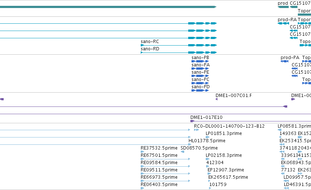The height and width of the screenshot is (190, 311).
Task: Click the RE09511.5prime EST label
Action: [159, 170]
